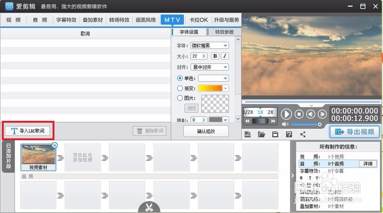Open the 大小 size stepper arrow
This screenshot has height=213, width=383.
pyautogui.click(x=203, y=56)
